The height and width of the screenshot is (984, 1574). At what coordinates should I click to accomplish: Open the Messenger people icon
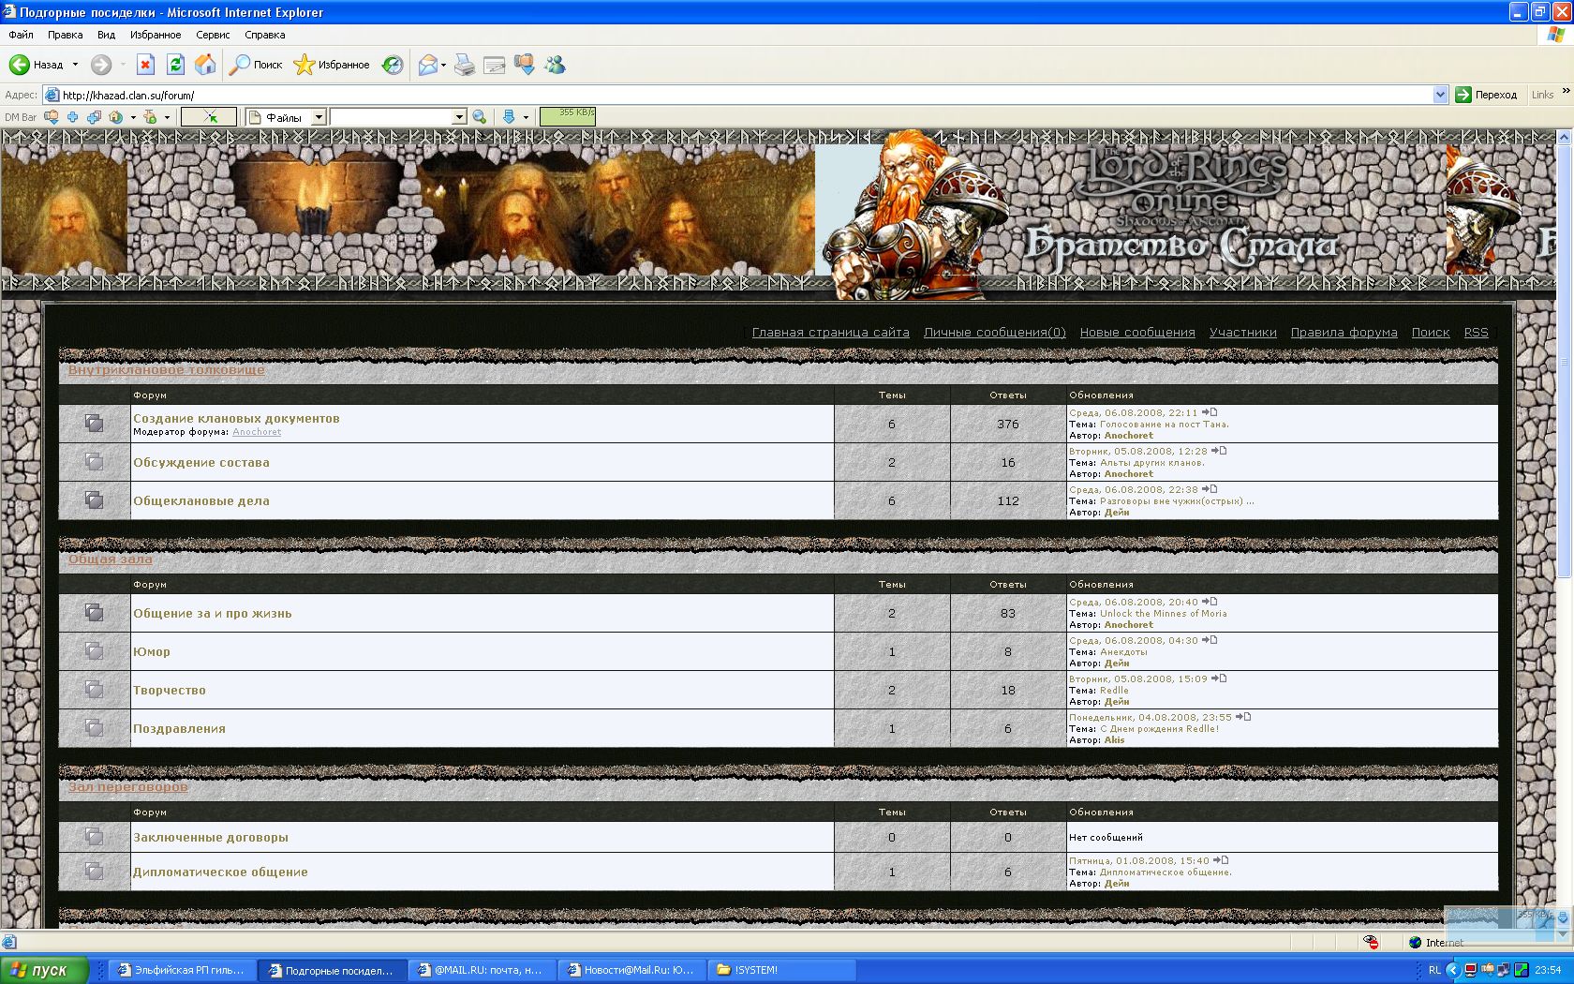pyautogui.click(x=555, y=65)
